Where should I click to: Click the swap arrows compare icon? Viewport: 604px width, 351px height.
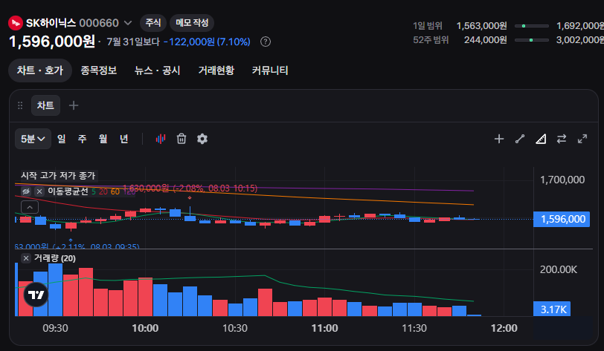tap(562, 139)
